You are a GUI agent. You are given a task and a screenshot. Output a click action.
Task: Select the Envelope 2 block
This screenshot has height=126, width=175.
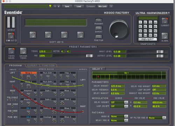click(x=48, y=117)
